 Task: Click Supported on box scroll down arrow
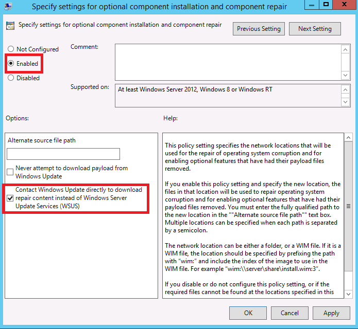[x=346, y=102]
